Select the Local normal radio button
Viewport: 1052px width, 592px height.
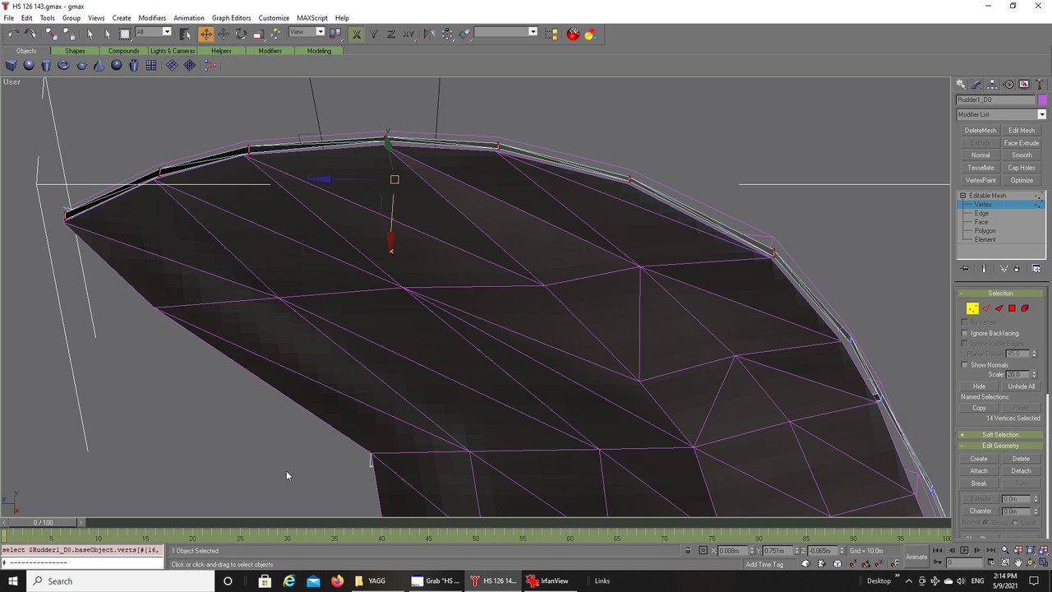tap(1014, 523)
